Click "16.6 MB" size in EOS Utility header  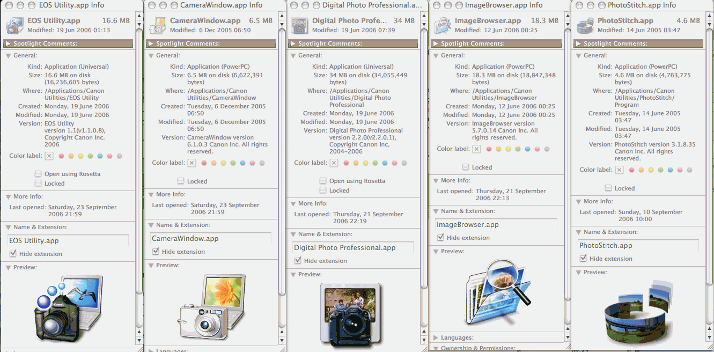click(115, 21)
